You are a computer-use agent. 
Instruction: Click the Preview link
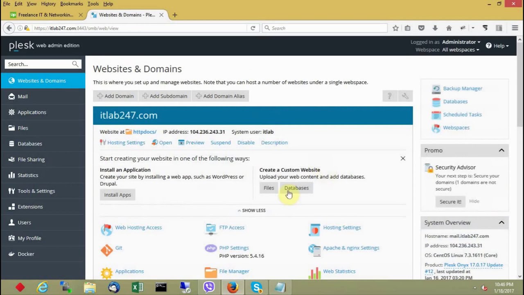195,143
